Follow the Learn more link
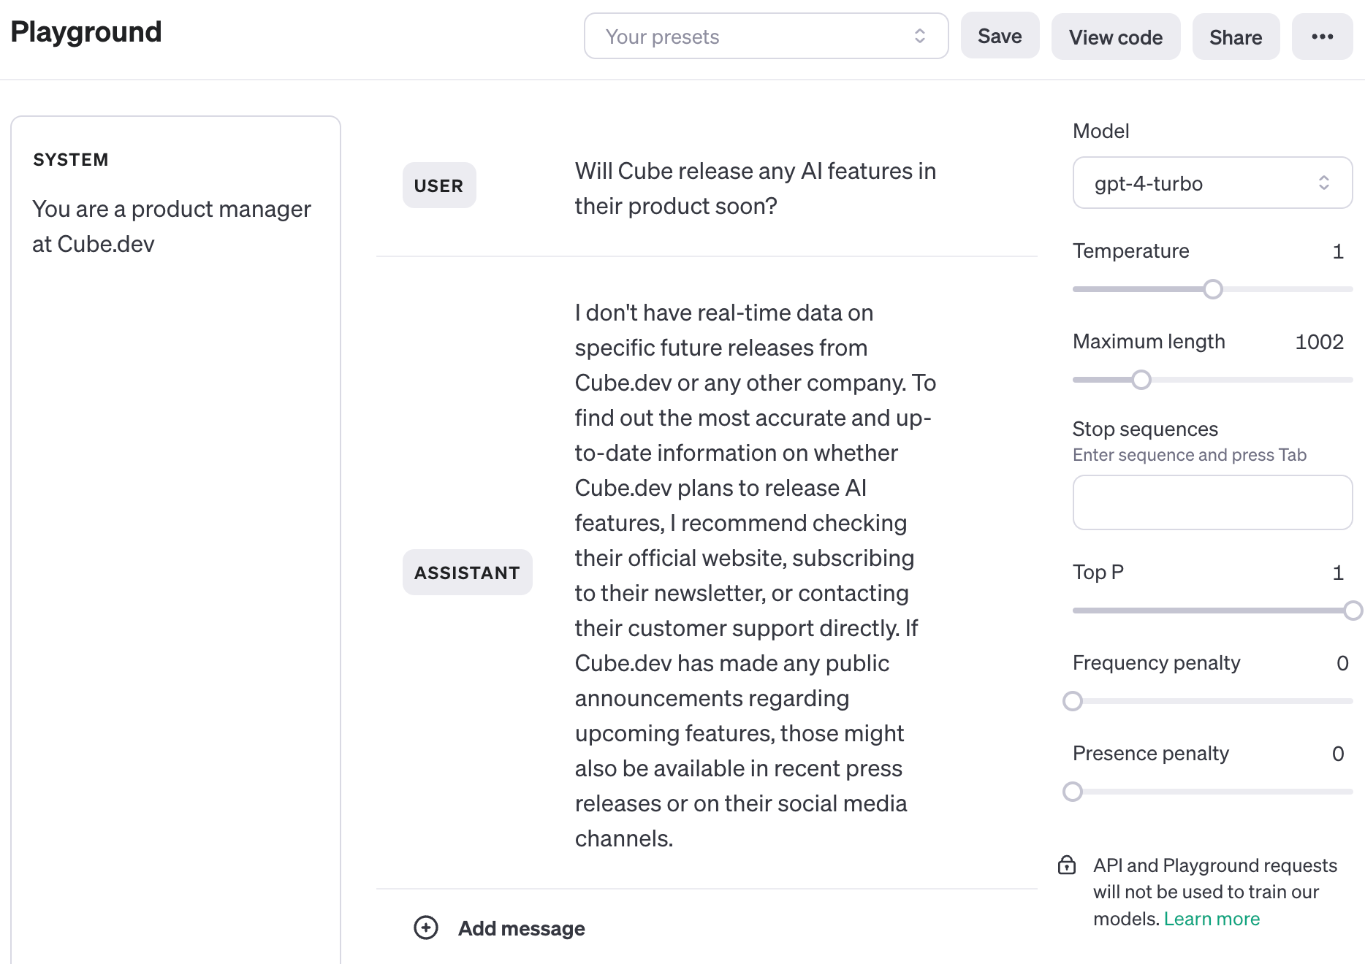 [1212, 919]
